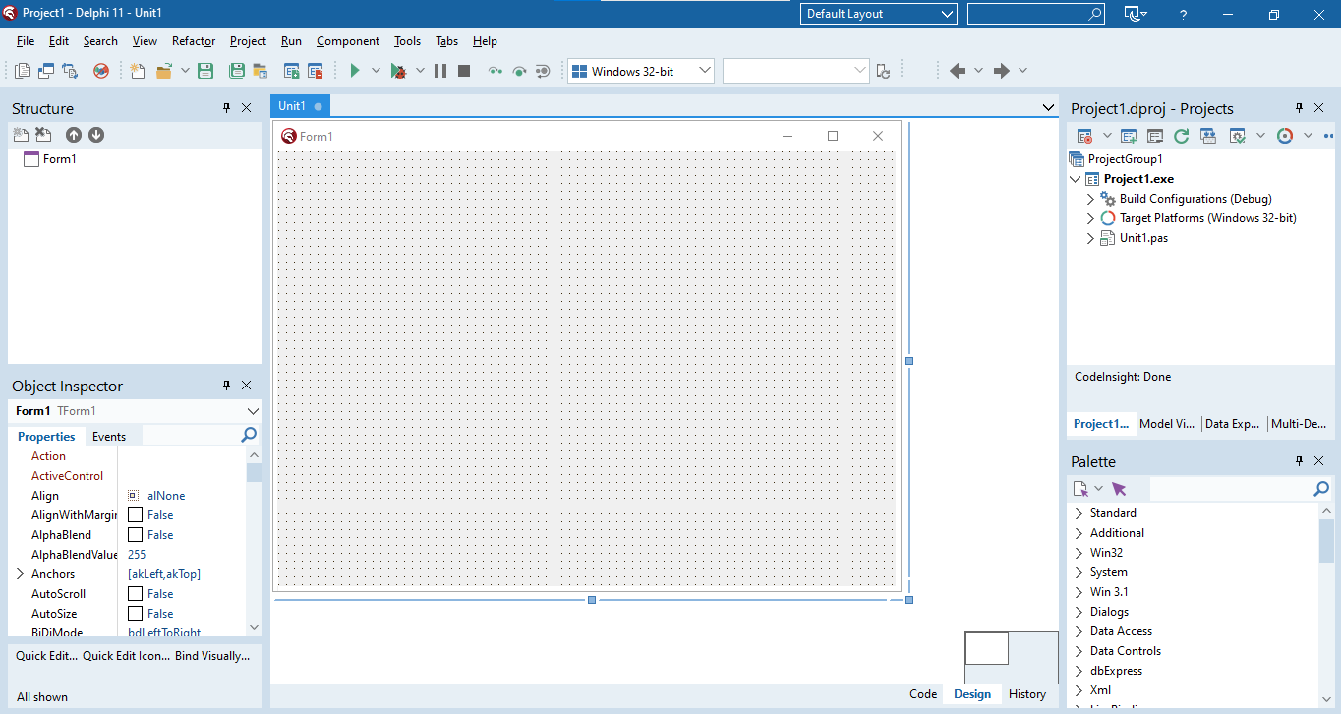The width and height of the screenshot is (1341, 714).
Task: Open the Refactor menu
Action: tap(194, 41)
